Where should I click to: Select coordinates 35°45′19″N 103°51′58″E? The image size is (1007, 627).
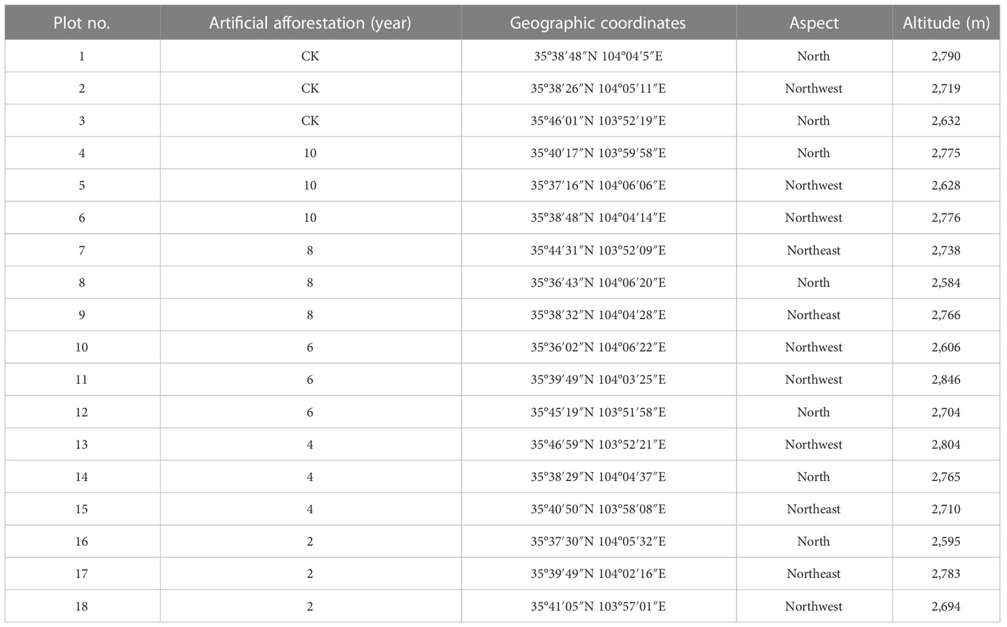tap(598, 412)
